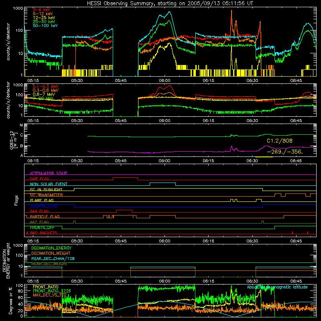Click the A class label on GOES axis
This screenshot has width=321, height=321.
point(22,155)
